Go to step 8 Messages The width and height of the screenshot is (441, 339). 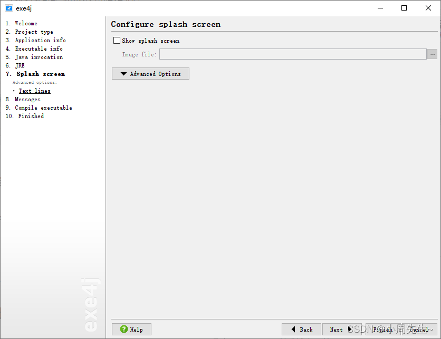[23, 99]
